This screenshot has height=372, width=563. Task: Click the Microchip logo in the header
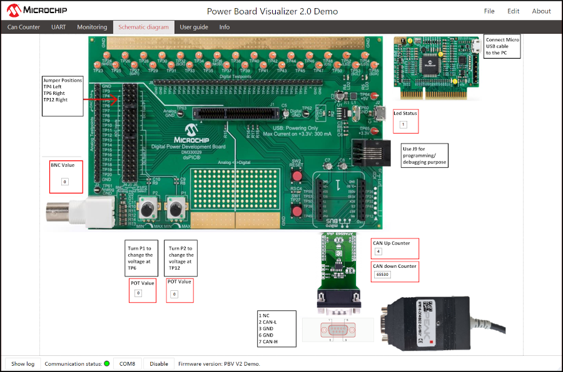tap(37, 10)
